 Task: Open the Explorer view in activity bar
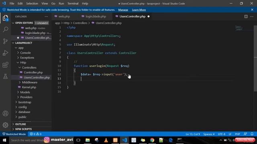5,18
